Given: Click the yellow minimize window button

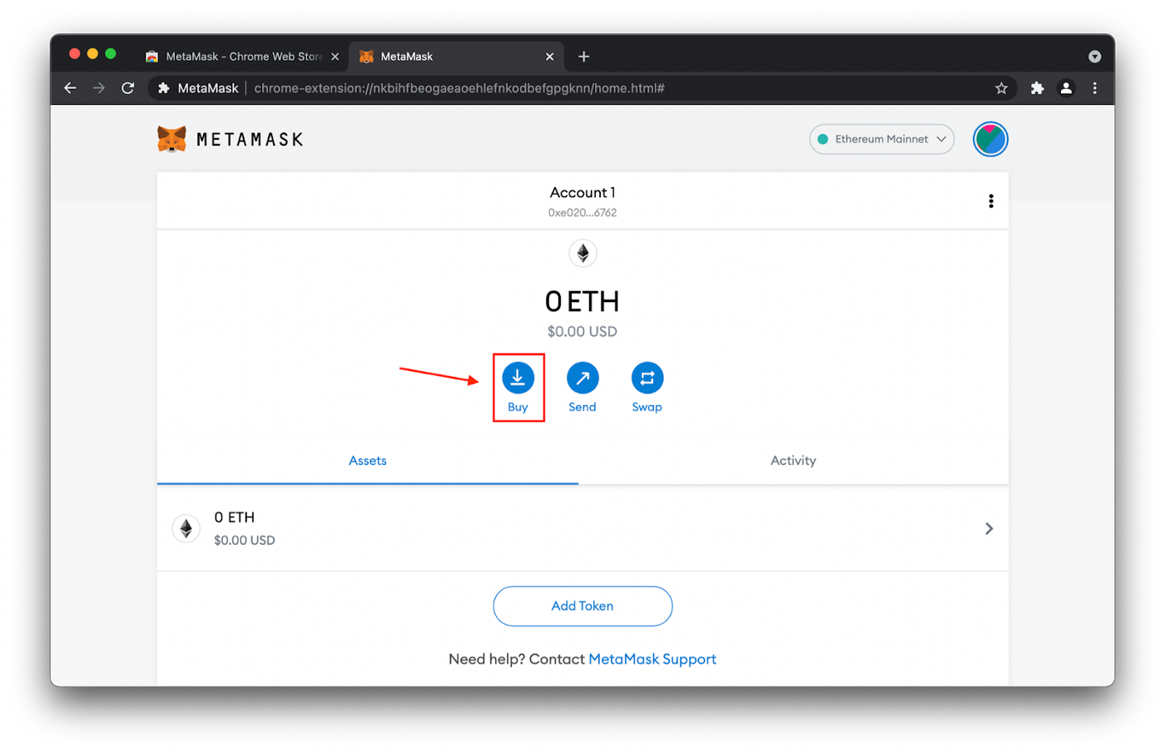Looking at the screenshot, I should click(x=92, y=54).
